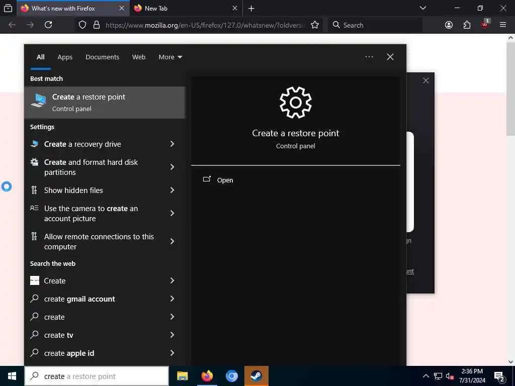
Task: Expand Show hidden files arrow
Action: click(172, 190)
